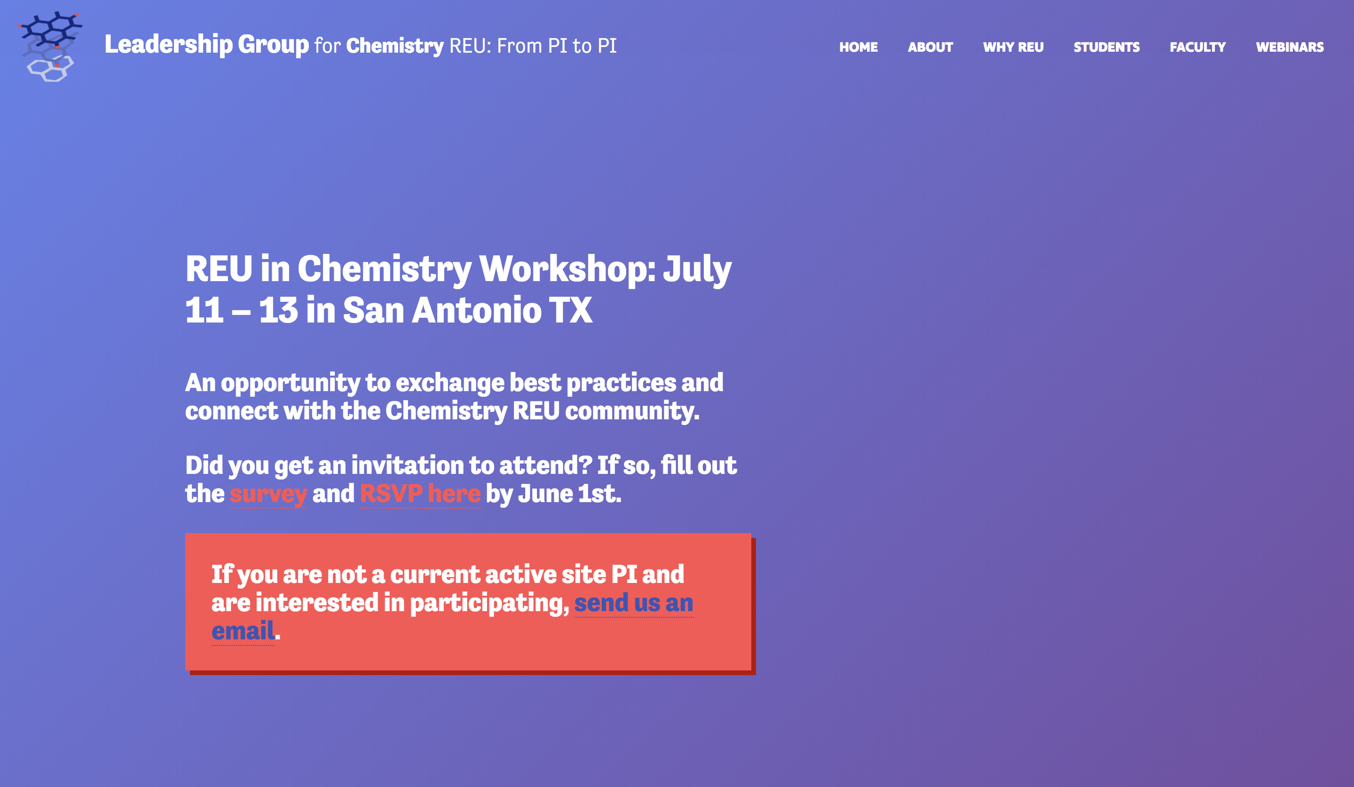Select the 'Leadership Group' site title
Screen dimensions: 1354x787
tap(206, 46)
